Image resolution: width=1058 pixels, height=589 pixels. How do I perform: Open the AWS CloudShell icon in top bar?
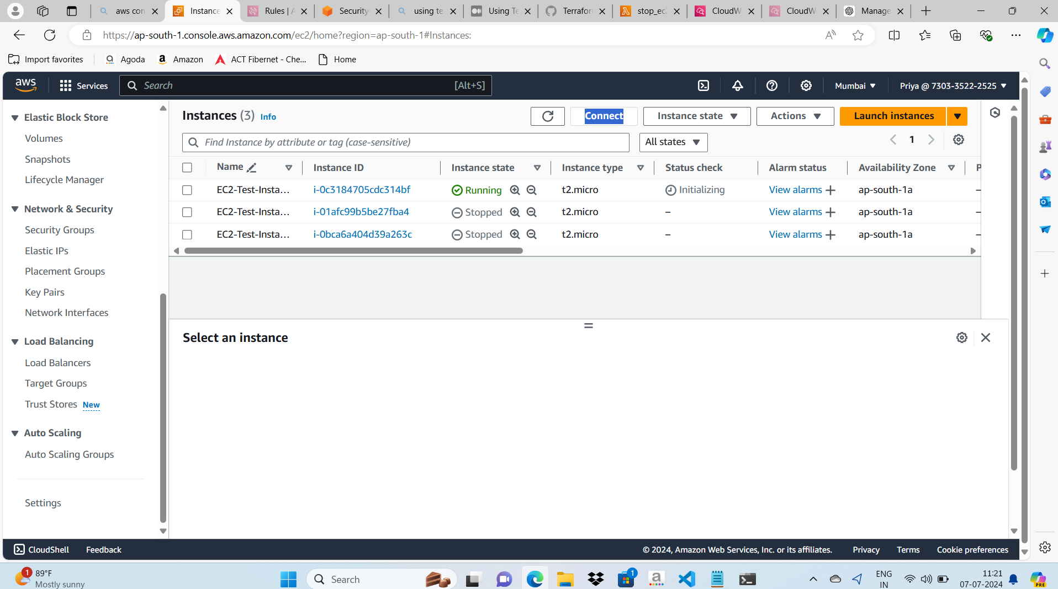703,85
